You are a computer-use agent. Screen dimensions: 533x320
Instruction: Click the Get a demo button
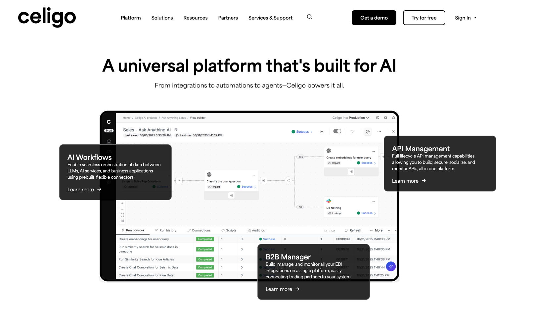pos(374,18)
